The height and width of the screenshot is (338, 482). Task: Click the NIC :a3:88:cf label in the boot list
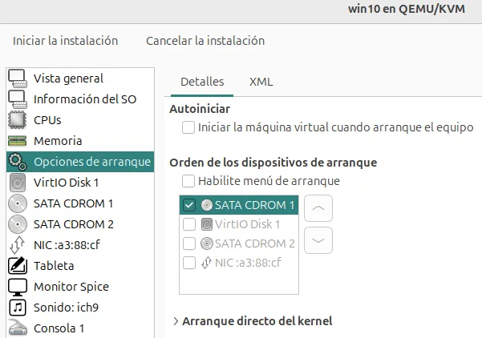(248, 263)
